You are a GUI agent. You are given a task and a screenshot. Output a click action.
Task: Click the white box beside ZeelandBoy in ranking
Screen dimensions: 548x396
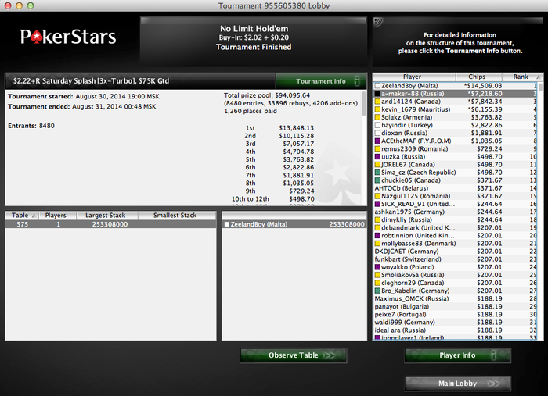(377, 86)
